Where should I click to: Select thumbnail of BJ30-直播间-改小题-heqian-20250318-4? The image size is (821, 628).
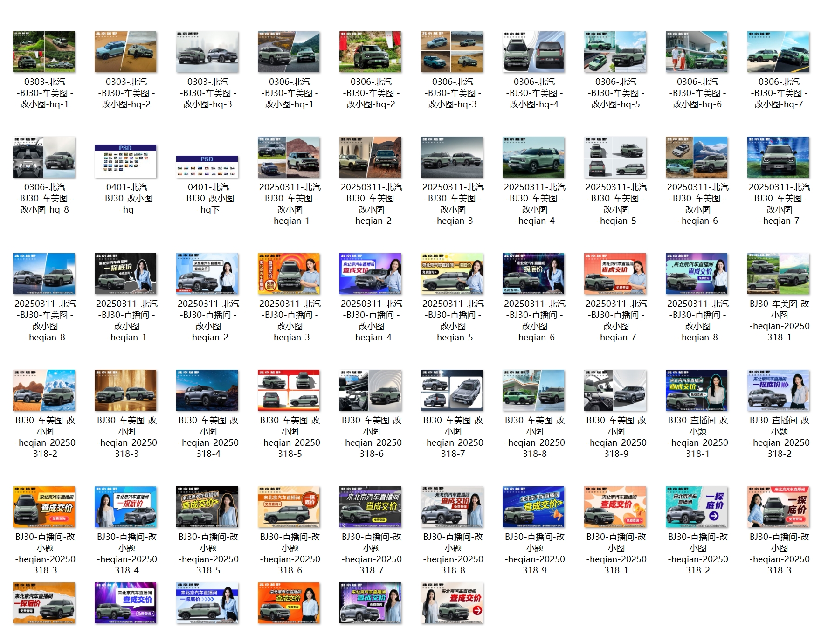coord(125,507)
